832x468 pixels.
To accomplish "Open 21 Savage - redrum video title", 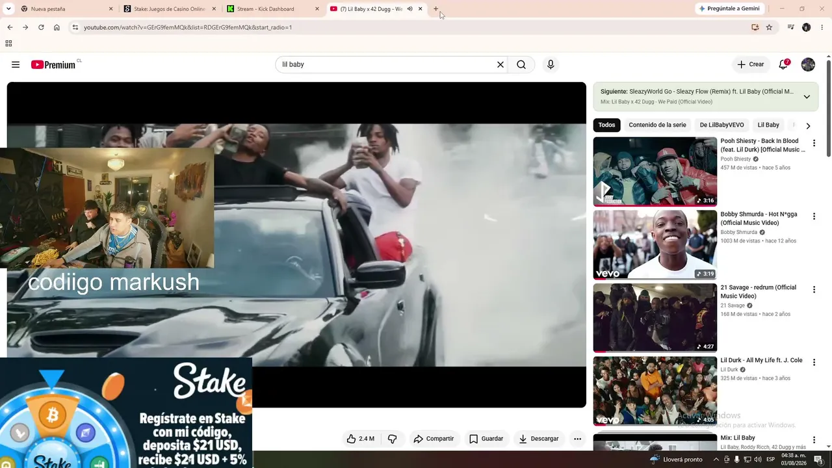I will pos(759,292).
